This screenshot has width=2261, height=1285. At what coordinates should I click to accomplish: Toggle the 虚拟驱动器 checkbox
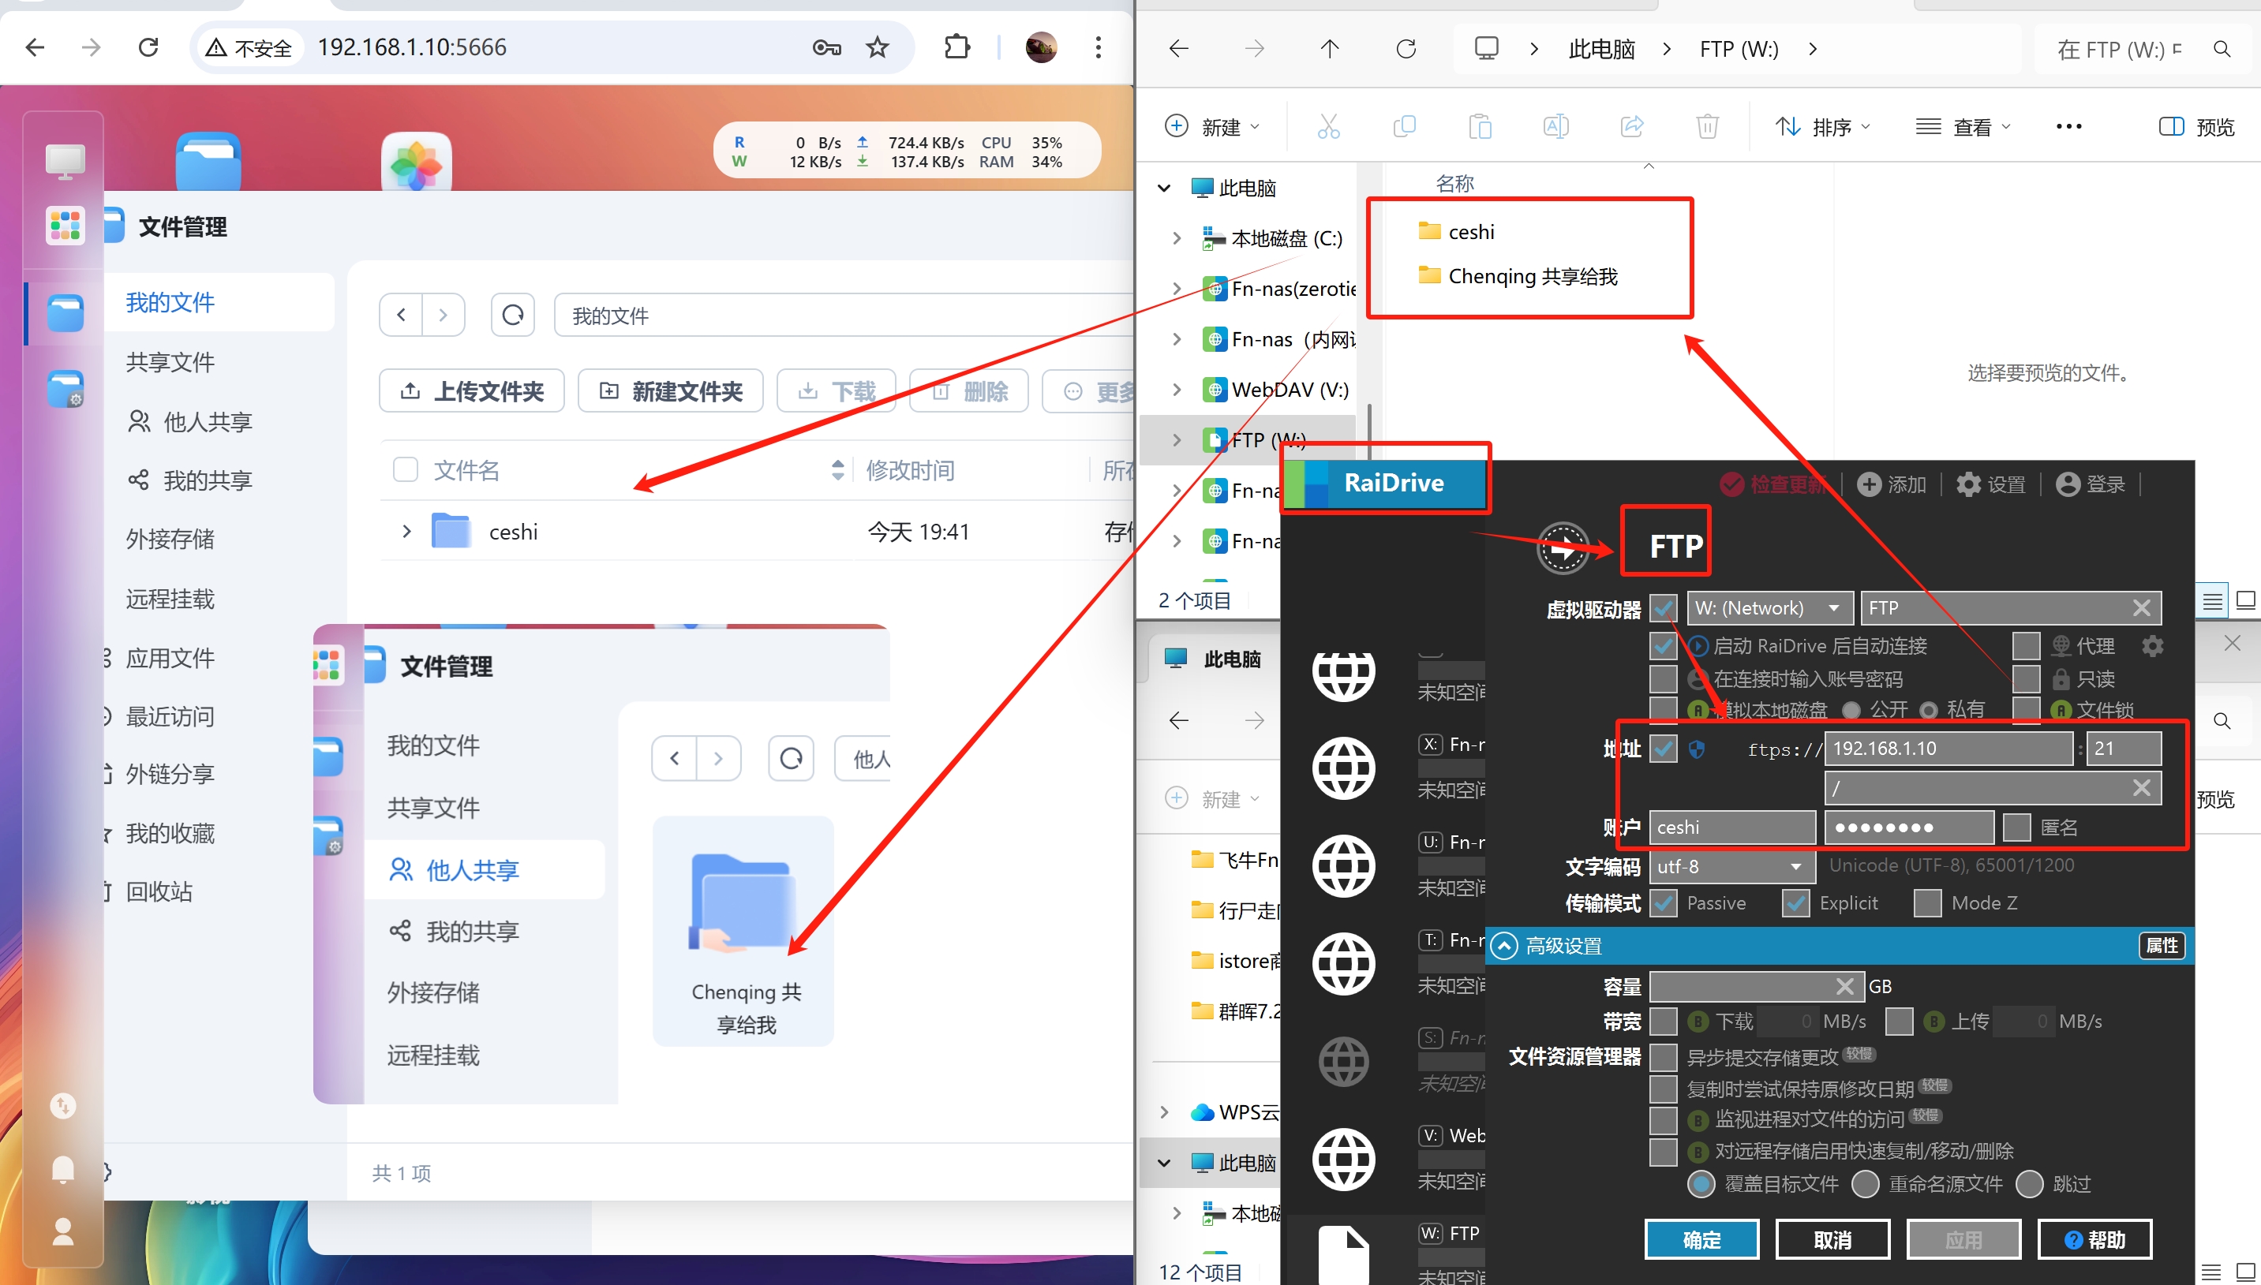click(1664, 608)
